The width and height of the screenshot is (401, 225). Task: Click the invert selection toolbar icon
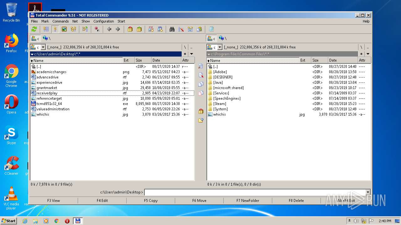coord(85,29)
